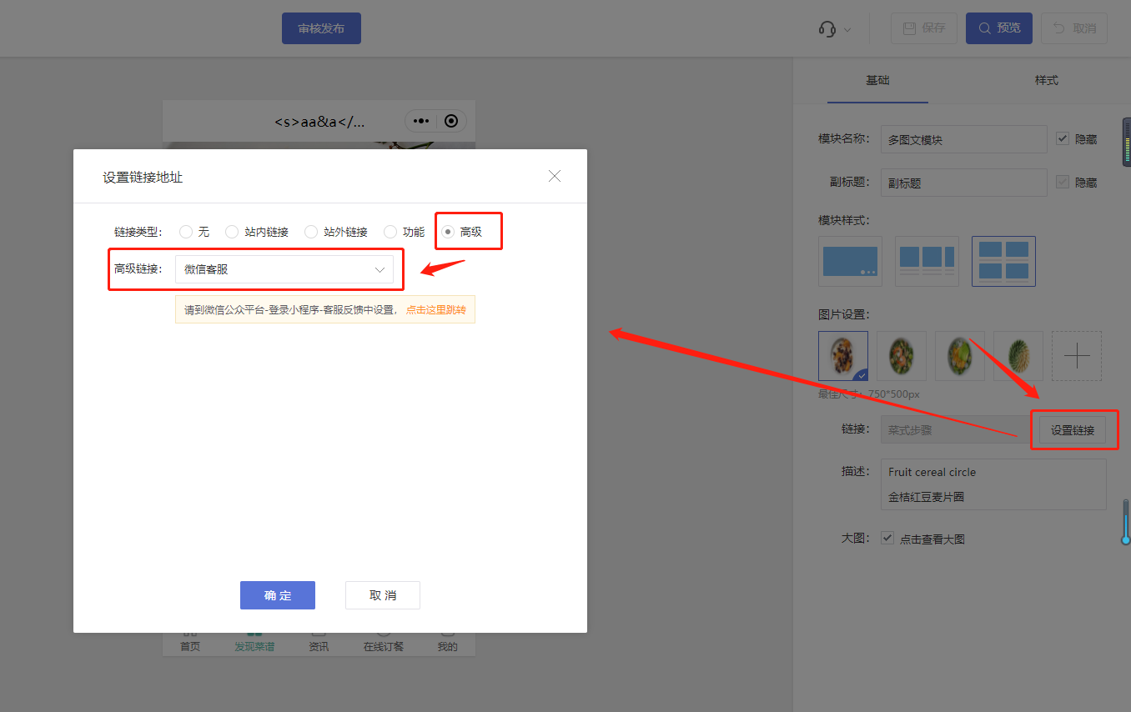Expand the 微信客服 advanced link dropdown
The image size is (1131, 712).
284,269
